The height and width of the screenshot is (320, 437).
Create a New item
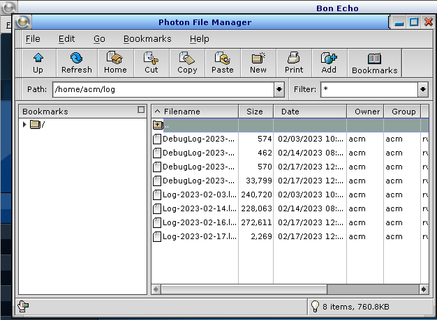coord(258,63)
